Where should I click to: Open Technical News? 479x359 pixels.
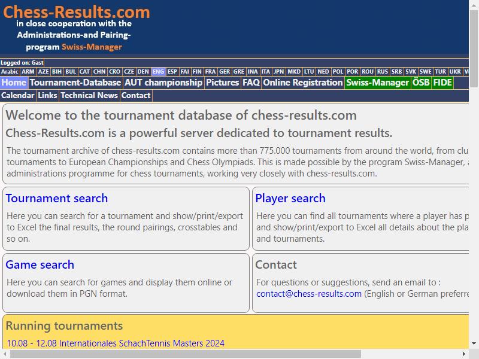(89, 96)
